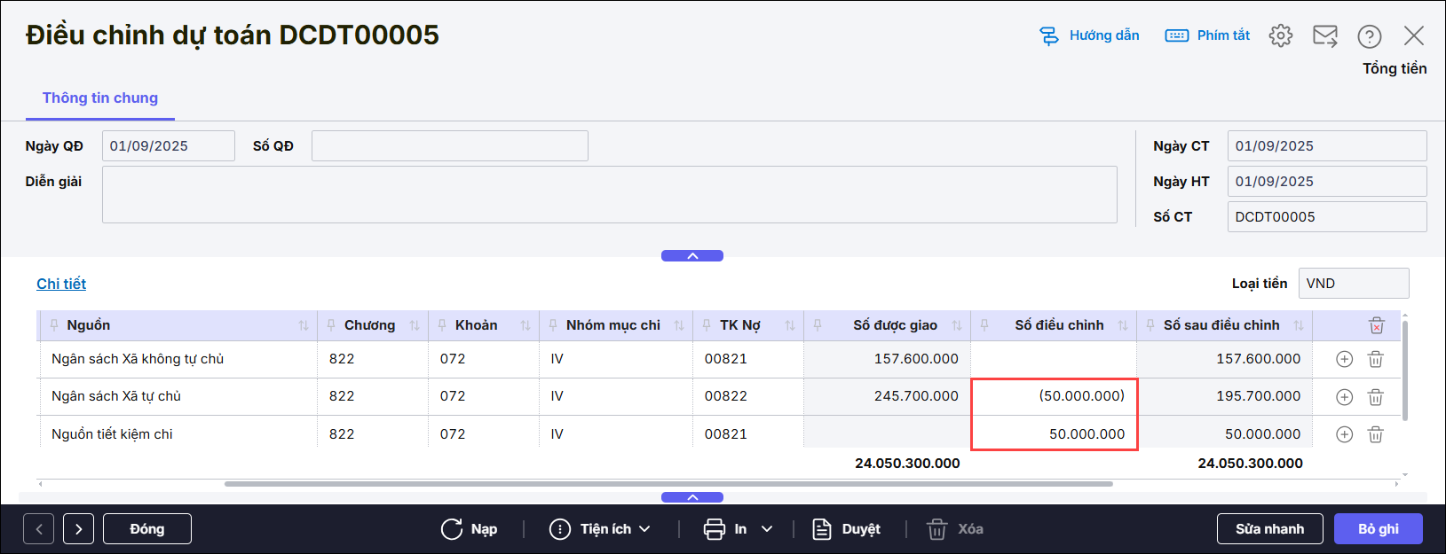Open the Chi tiết link
Screen dimensions: 1446x554
click(x=61, y=284)
